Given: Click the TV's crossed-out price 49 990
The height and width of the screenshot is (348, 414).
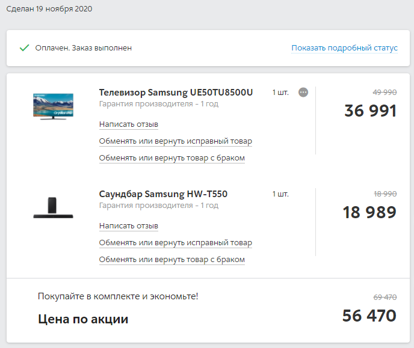Looking at the screenshot, I should (385, 92).
